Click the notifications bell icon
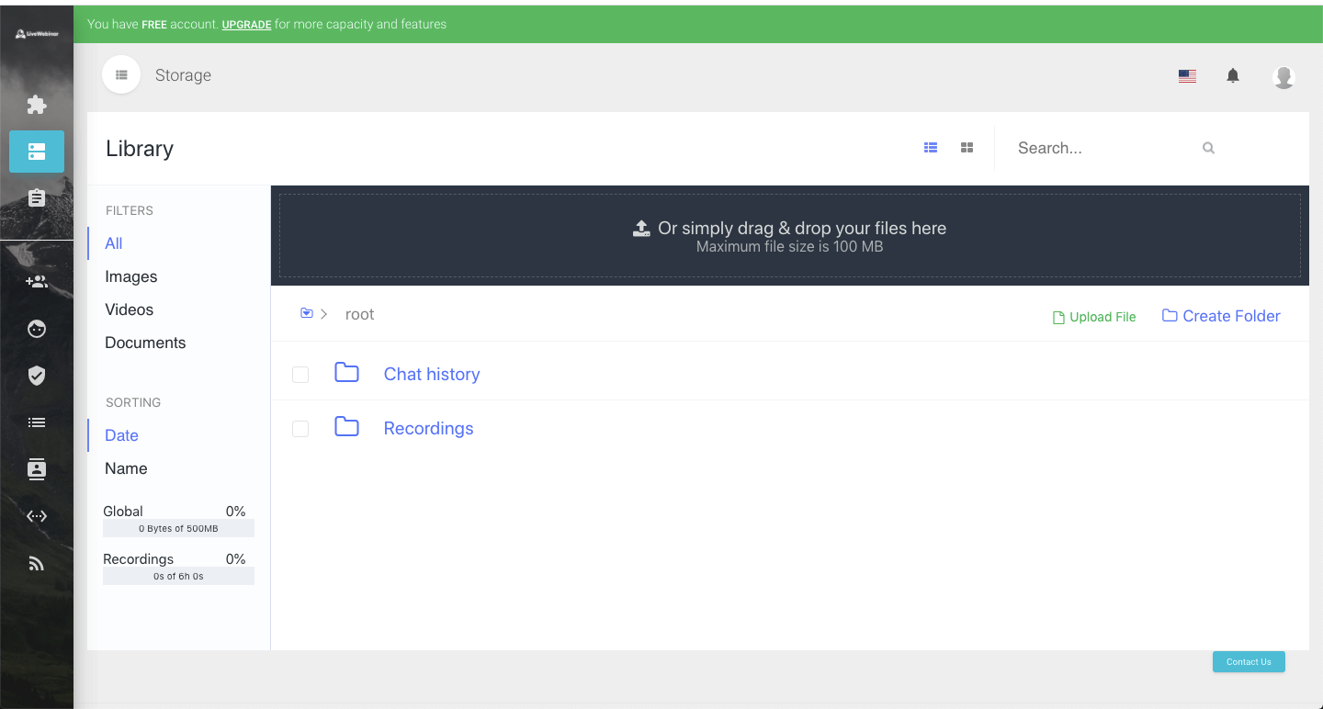1323x709 pixels. coord(1233,75)
